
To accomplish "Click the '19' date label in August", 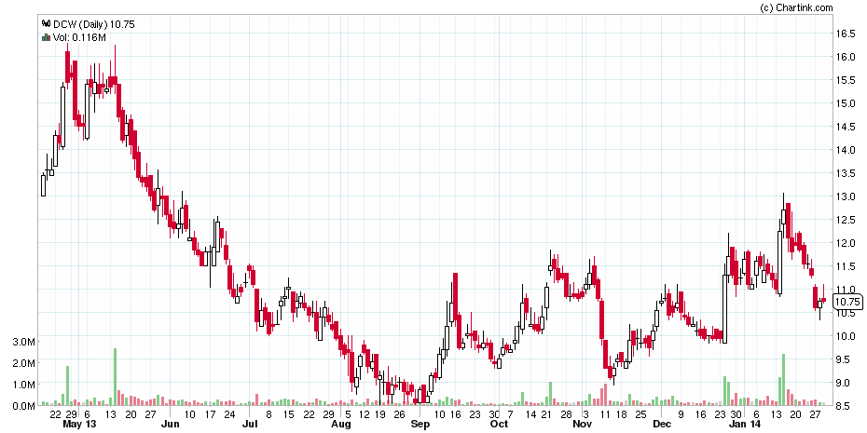I will pos(379,414).
